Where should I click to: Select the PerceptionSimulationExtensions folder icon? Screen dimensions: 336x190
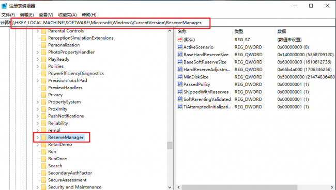pos(43,38)
